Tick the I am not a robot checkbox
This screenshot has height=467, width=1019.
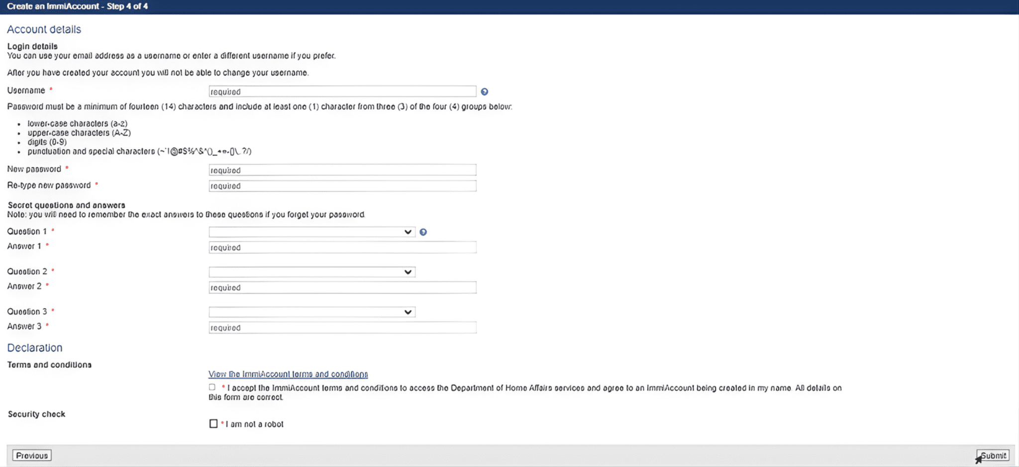click(x=213, y=424)
